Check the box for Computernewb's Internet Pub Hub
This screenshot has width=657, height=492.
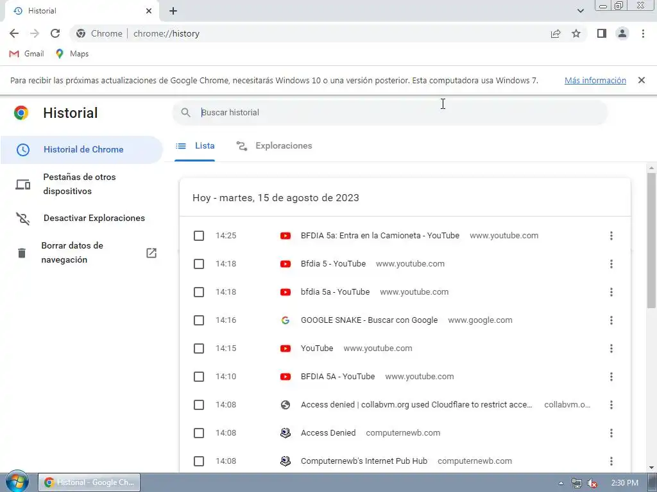tap(199, 461)
